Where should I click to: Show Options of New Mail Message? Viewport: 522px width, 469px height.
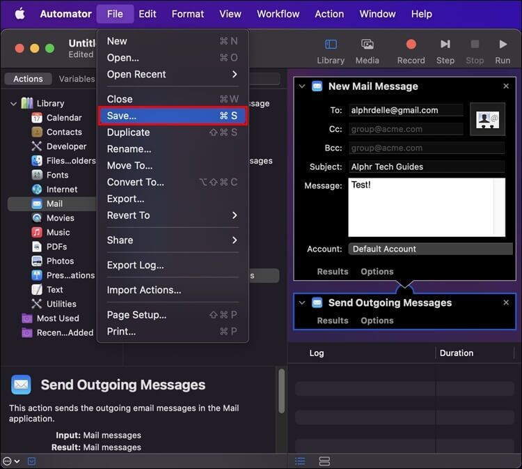(377, 271)
